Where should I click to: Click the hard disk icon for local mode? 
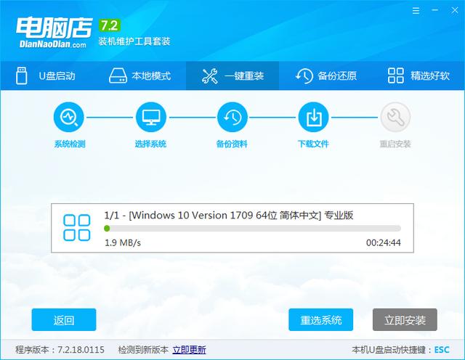(118, 76)
